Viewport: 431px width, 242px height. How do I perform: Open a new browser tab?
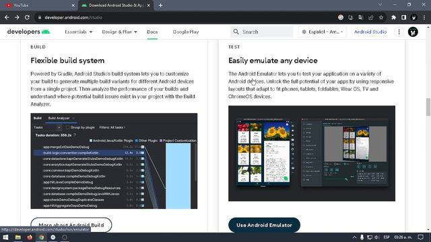(160, 5)
